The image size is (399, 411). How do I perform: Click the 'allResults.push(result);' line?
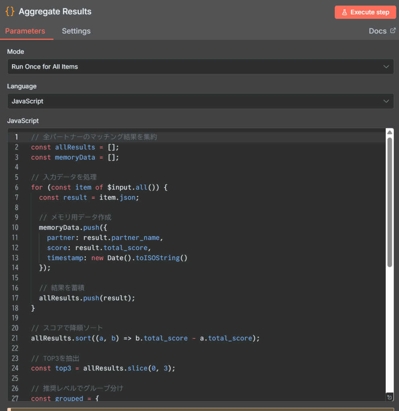coord(87,298)
